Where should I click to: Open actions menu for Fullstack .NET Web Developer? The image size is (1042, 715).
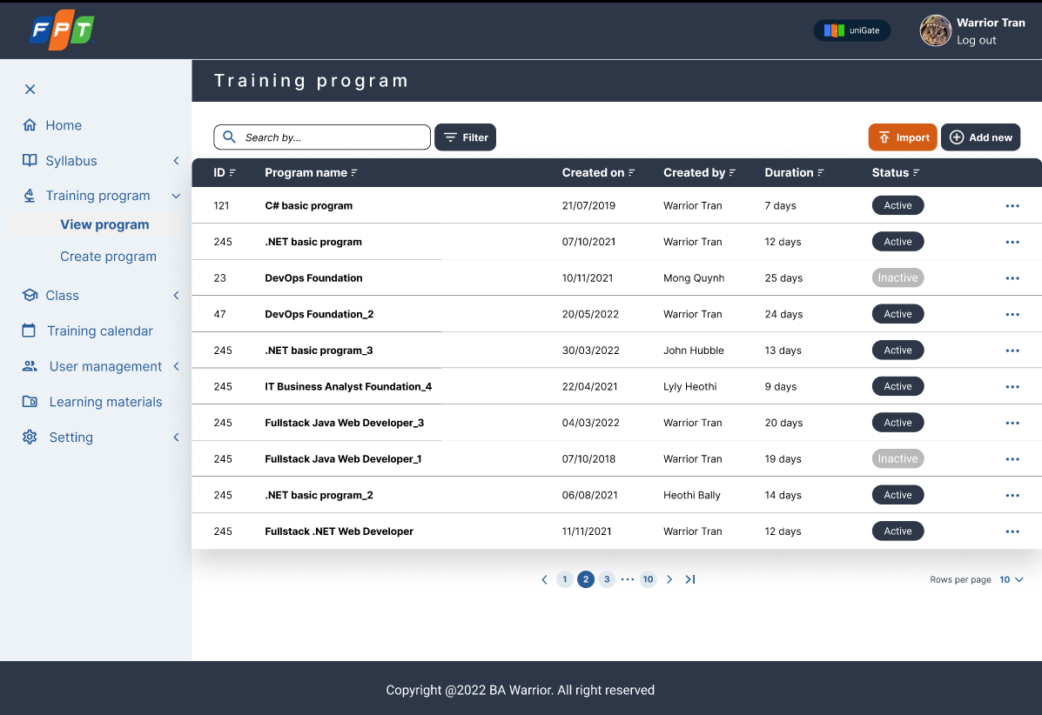click(1012, 531)
